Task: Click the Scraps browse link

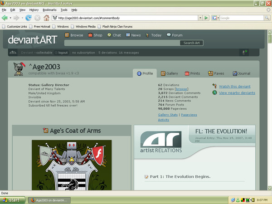Action: point(181,89)
